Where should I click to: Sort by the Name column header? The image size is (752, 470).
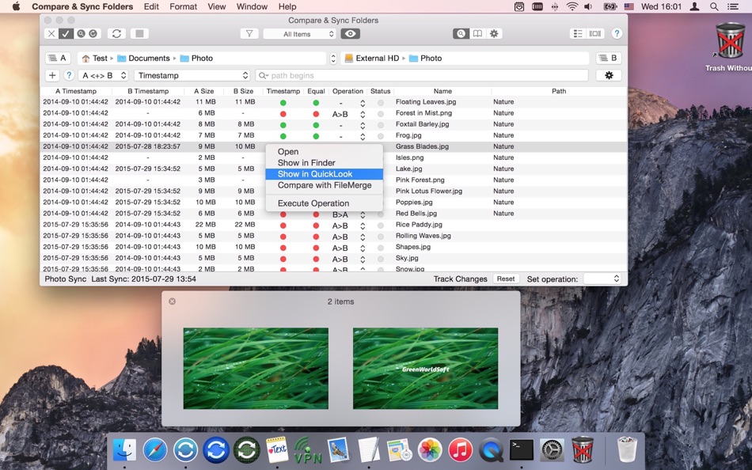[x=442, y=91]
